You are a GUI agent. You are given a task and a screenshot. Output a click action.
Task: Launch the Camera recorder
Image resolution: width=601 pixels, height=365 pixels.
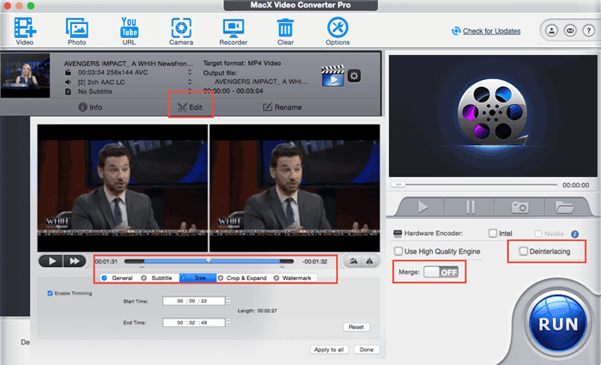(181, 31)
